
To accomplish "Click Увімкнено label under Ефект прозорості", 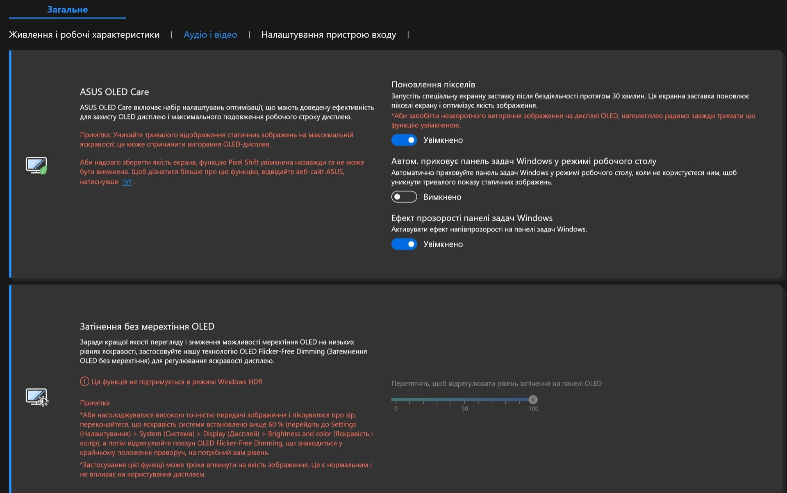I will coord(443,244).
